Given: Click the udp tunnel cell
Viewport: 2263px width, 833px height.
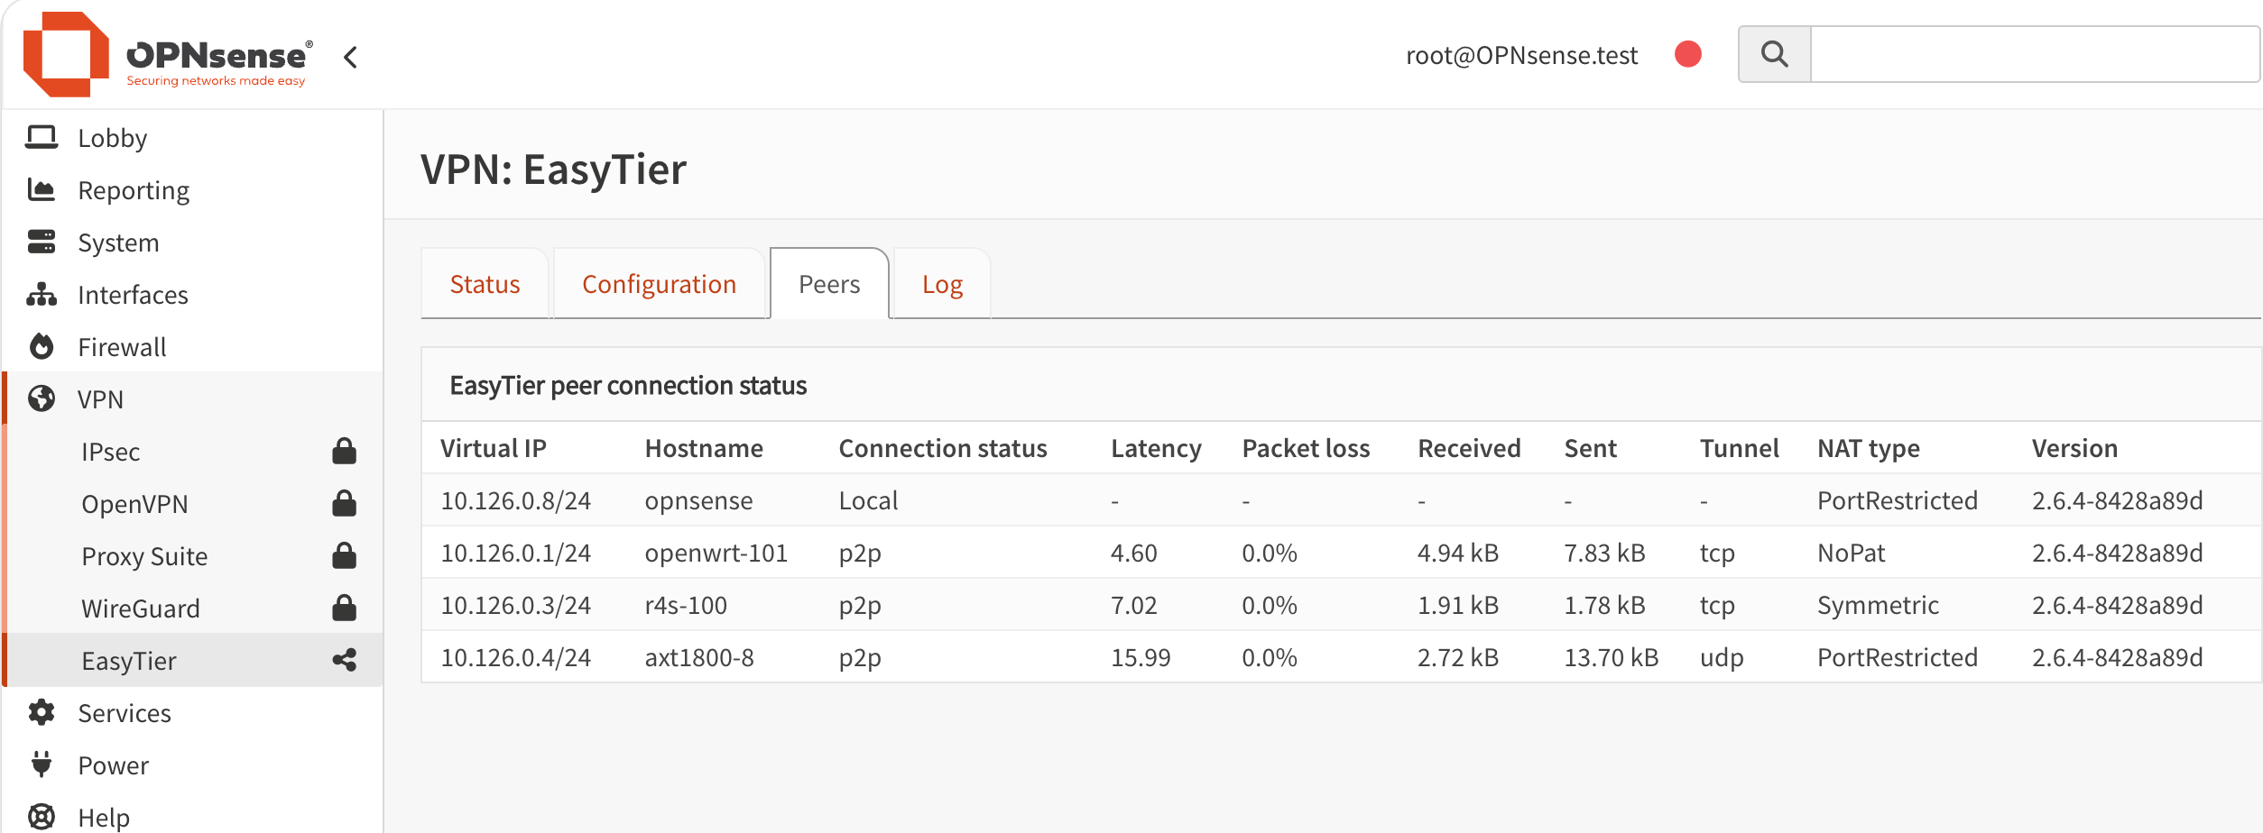Looking at the screenshot, I should (x=1721, y=657).
